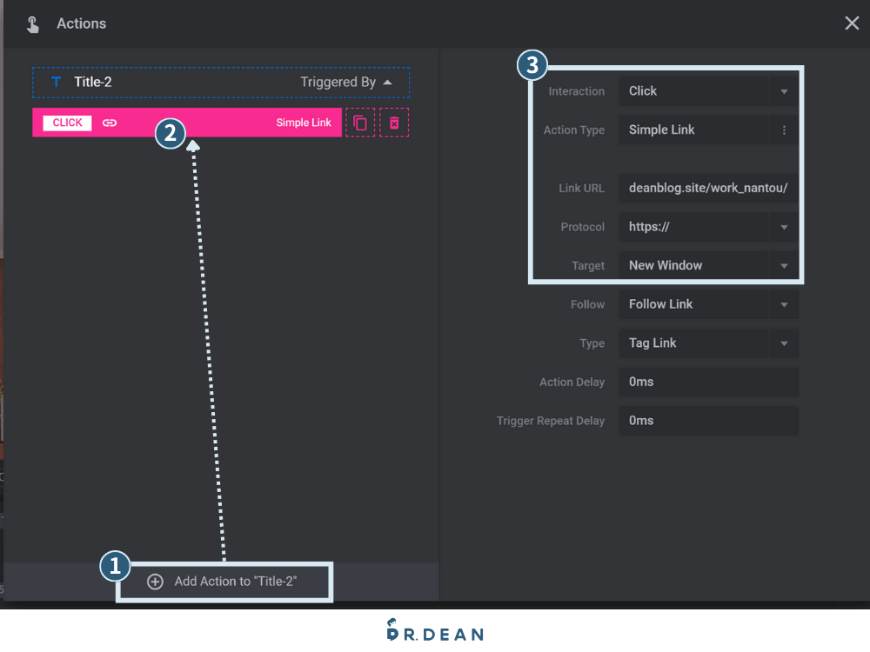Image resolution: width=870 pixels, height=652 pixels.
Task: Edit the Action Delay 0ms field
Action: pos(707,382)
